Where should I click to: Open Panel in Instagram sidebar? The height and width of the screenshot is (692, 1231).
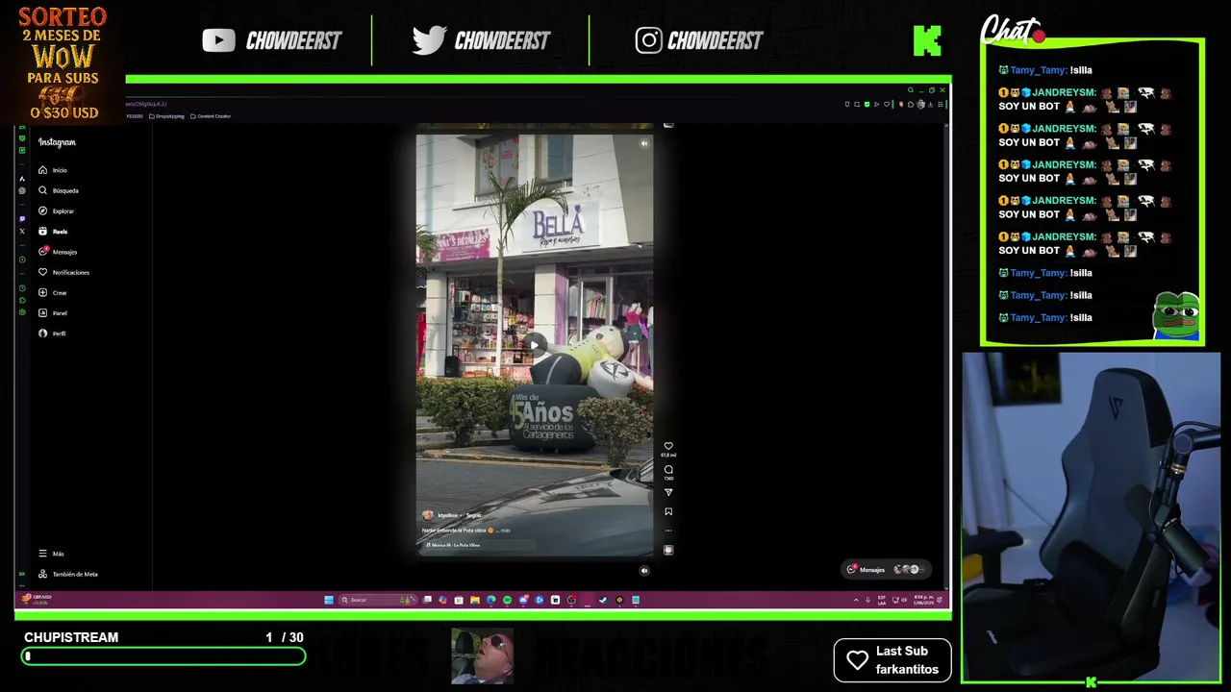53,312
